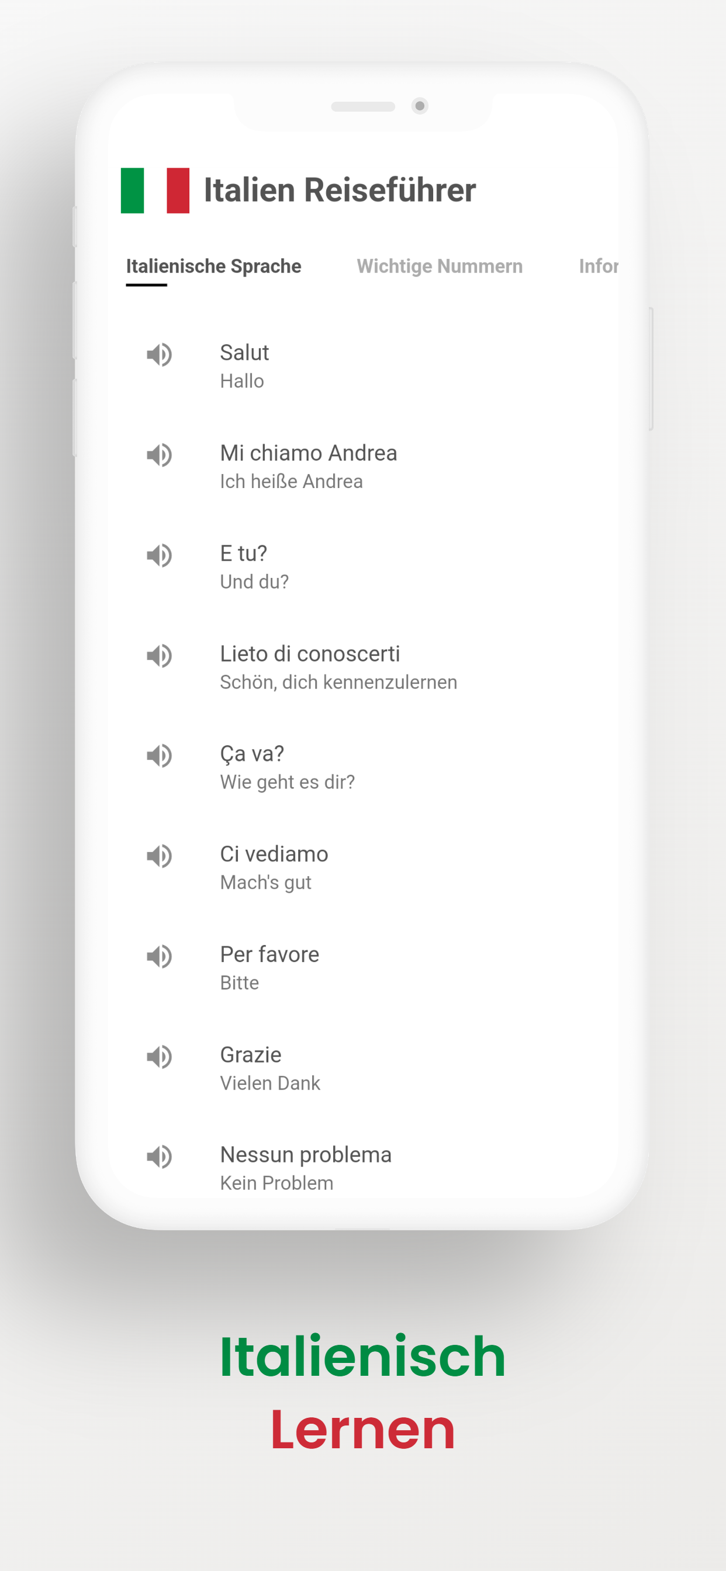Screen dimensions: 726x1571
Task: Tap speaker icon next to Ça va?
Action: coord(158,756)
